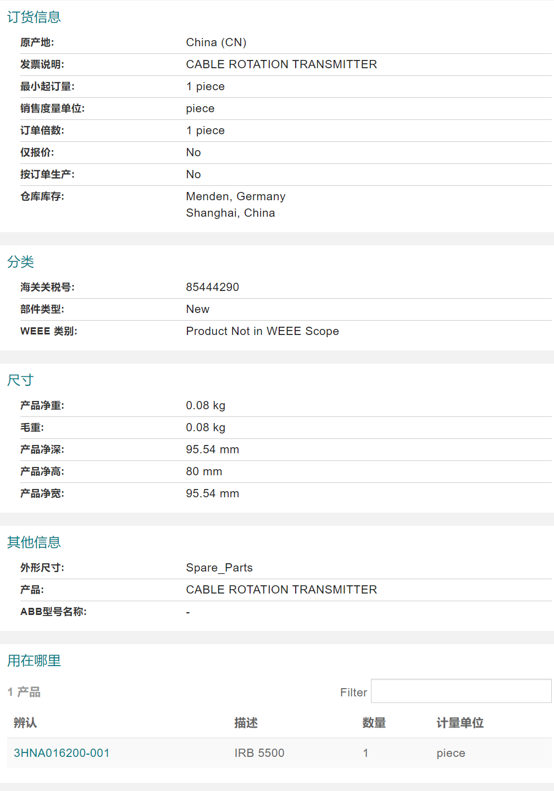The width and height of the screenshot is (554, 791).
Task: Click the 尺寸 section heading
Action: 21,380
